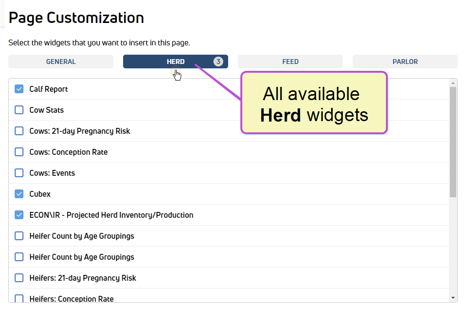Click the HERD tab count badge
This screenshot has width=467, height=311.
pos(218,62)
